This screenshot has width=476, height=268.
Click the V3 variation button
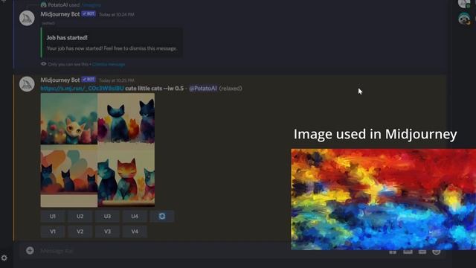click(107, 232)
